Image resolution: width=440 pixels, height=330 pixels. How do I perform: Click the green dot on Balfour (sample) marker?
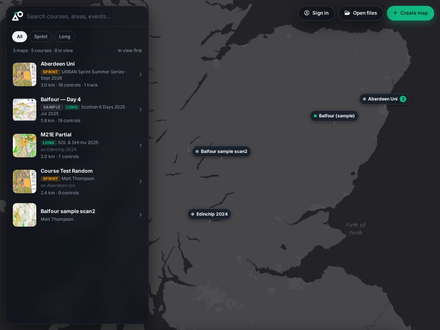coord(315,116)
